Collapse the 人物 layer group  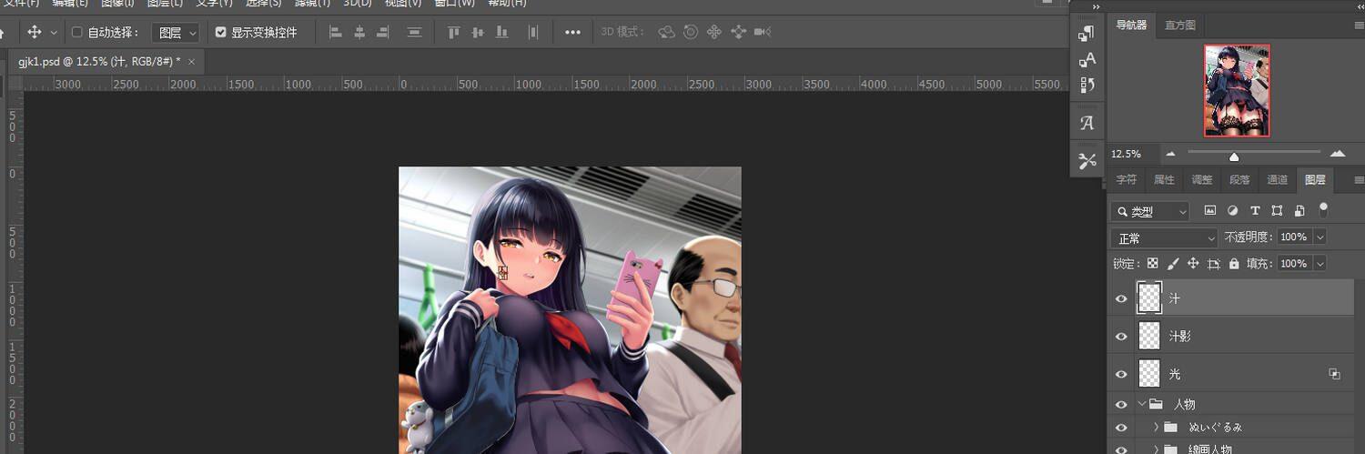click(1142, 404)
